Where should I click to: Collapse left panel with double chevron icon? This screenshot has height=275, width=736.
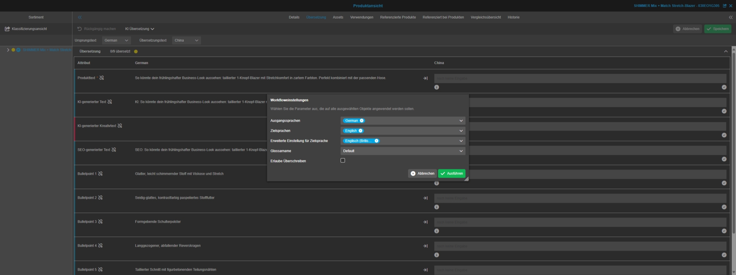80,17
